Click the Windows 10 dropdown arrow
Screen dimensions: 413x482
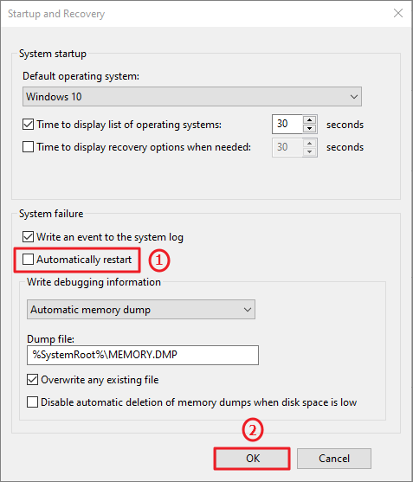click(x=353, y=97)
